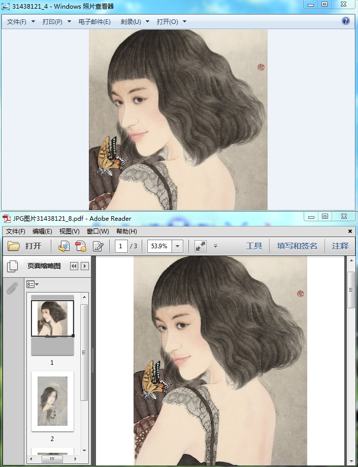This screenshot has width=358, height=467.
Task: Maximize the Windows Photo Viewer window
Action: (324, 5)
